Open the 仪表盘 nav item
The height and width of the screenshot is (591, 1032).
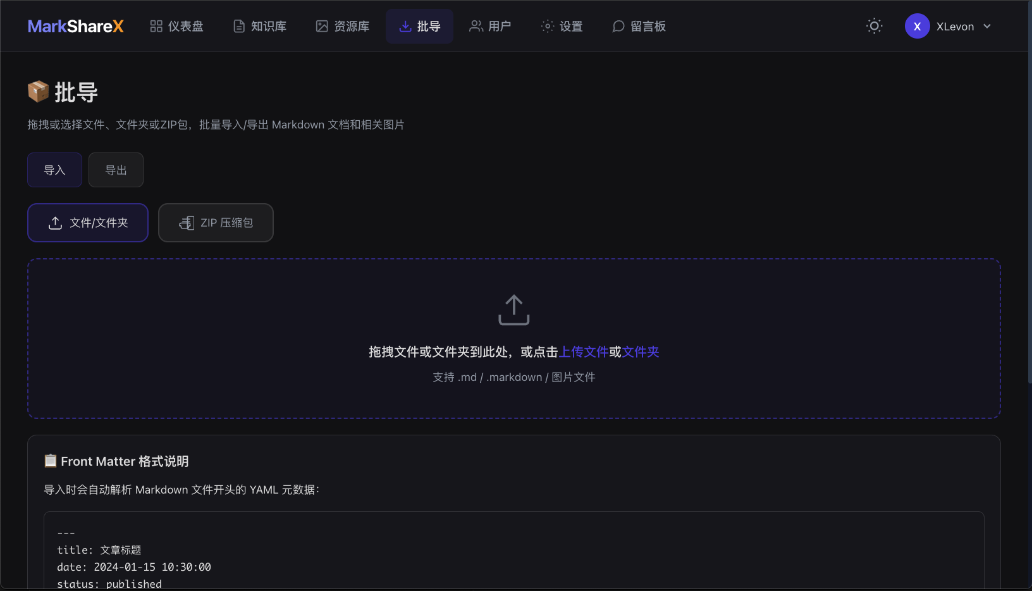(x=176, y=27)
